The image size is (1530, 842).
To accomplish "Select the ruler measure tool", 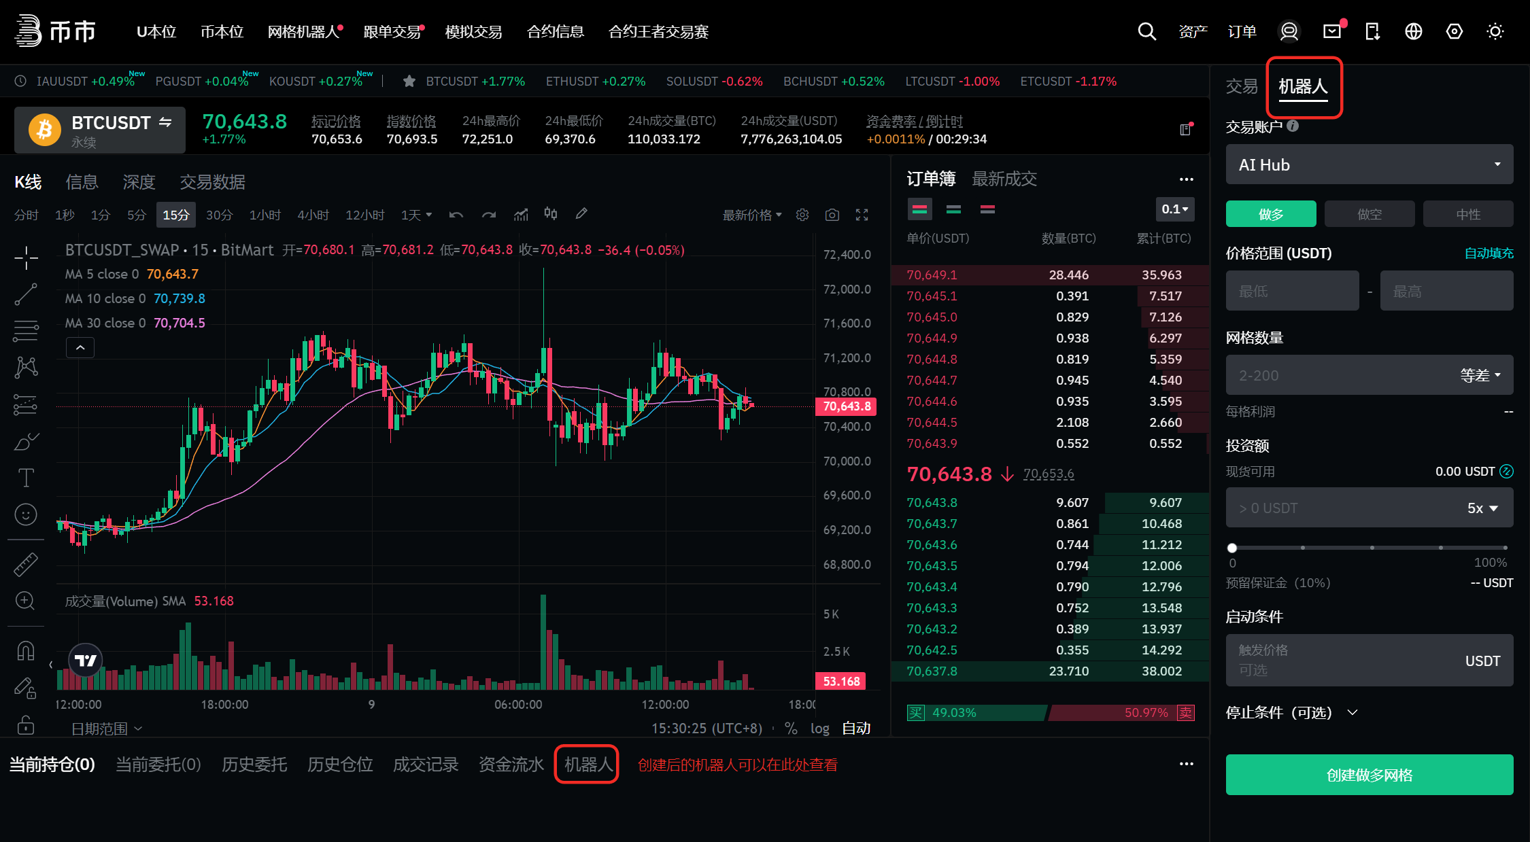I will tap(26, 565).
